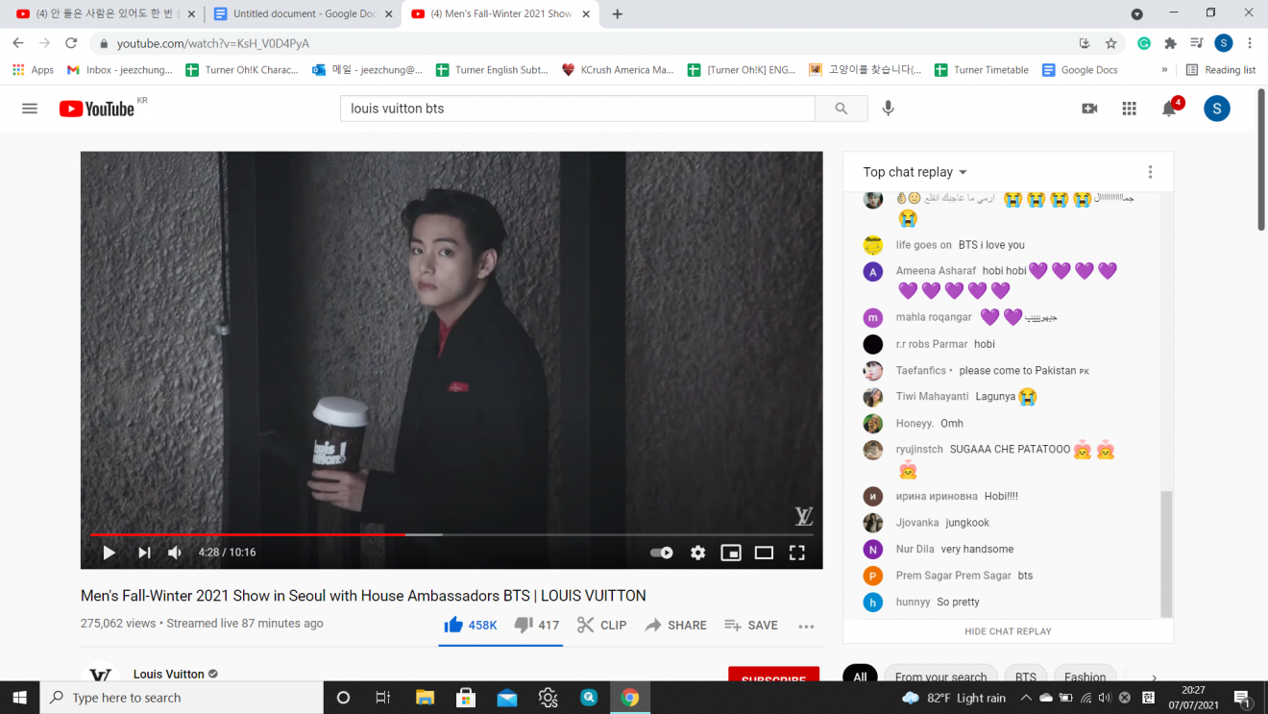Share the video
This screenshot has width=1268, height=714.
(x=675, y=625)
